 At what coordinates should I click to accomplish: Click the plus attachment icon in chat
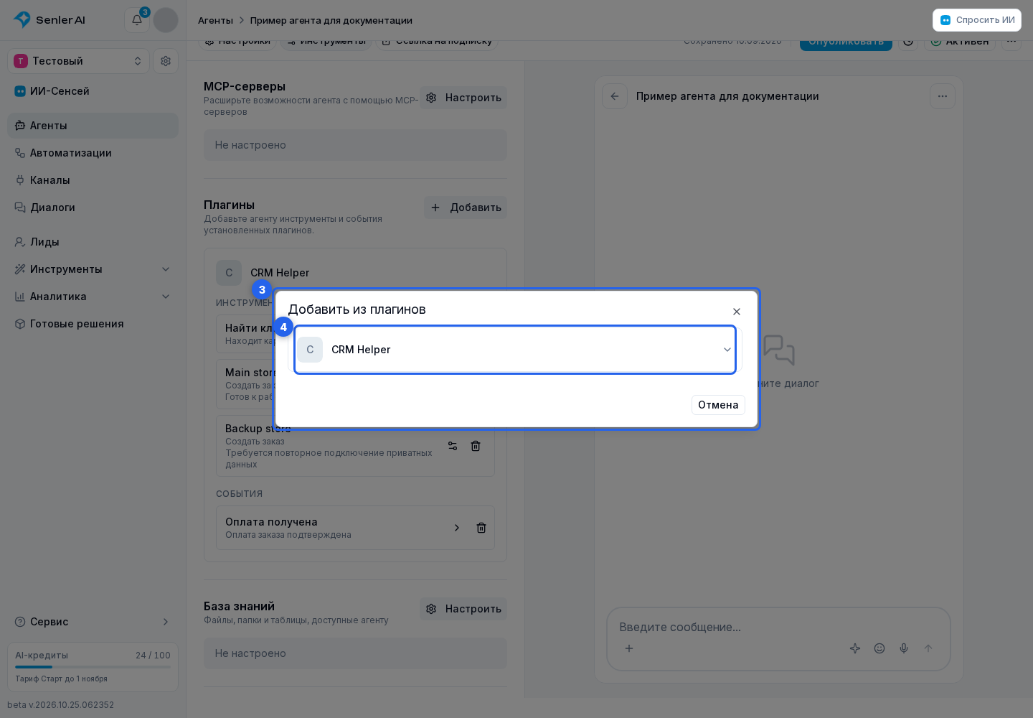(629, 648)
